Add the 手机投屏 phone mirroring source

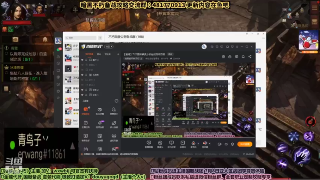[172, 144]
